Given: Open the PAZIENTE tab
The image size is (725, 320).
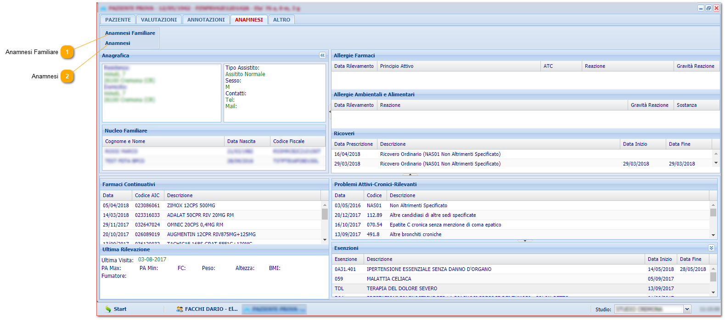Looking at the screenshot, I should 118,20.
